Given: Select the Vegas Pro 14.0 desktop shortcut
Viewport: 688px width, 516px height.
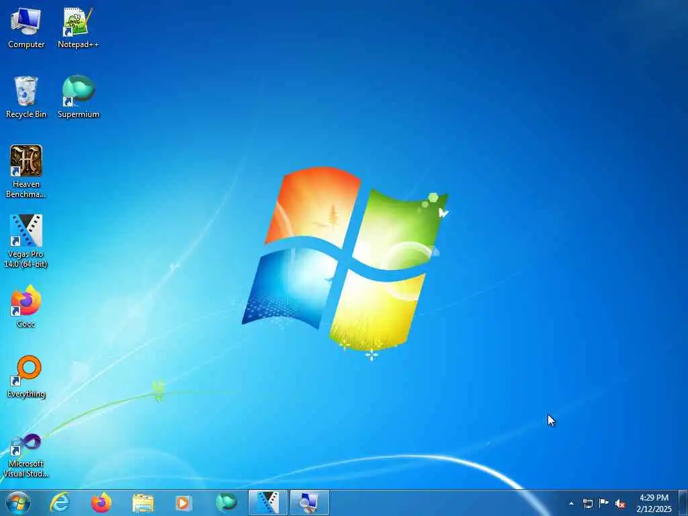Looking at the screenshot, I should click(26, 241).
